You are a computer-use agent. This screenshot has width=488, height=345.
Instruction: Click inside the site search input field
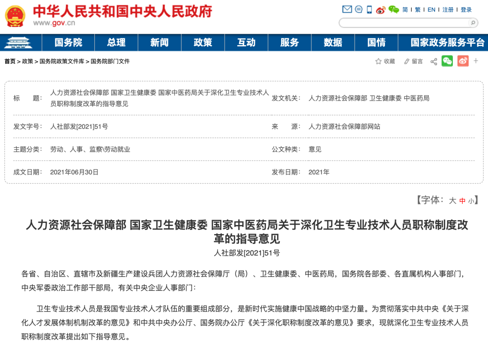click(x=402, y=22)
